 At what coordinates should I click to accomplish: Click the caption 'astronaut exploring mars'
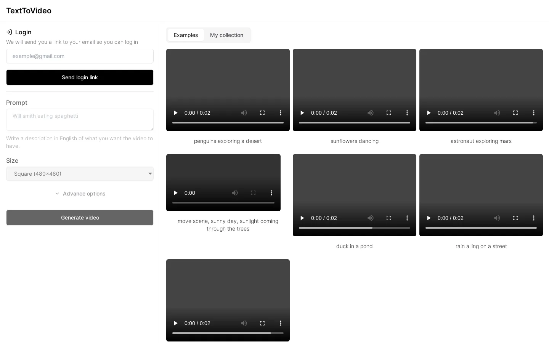point(481,141)
